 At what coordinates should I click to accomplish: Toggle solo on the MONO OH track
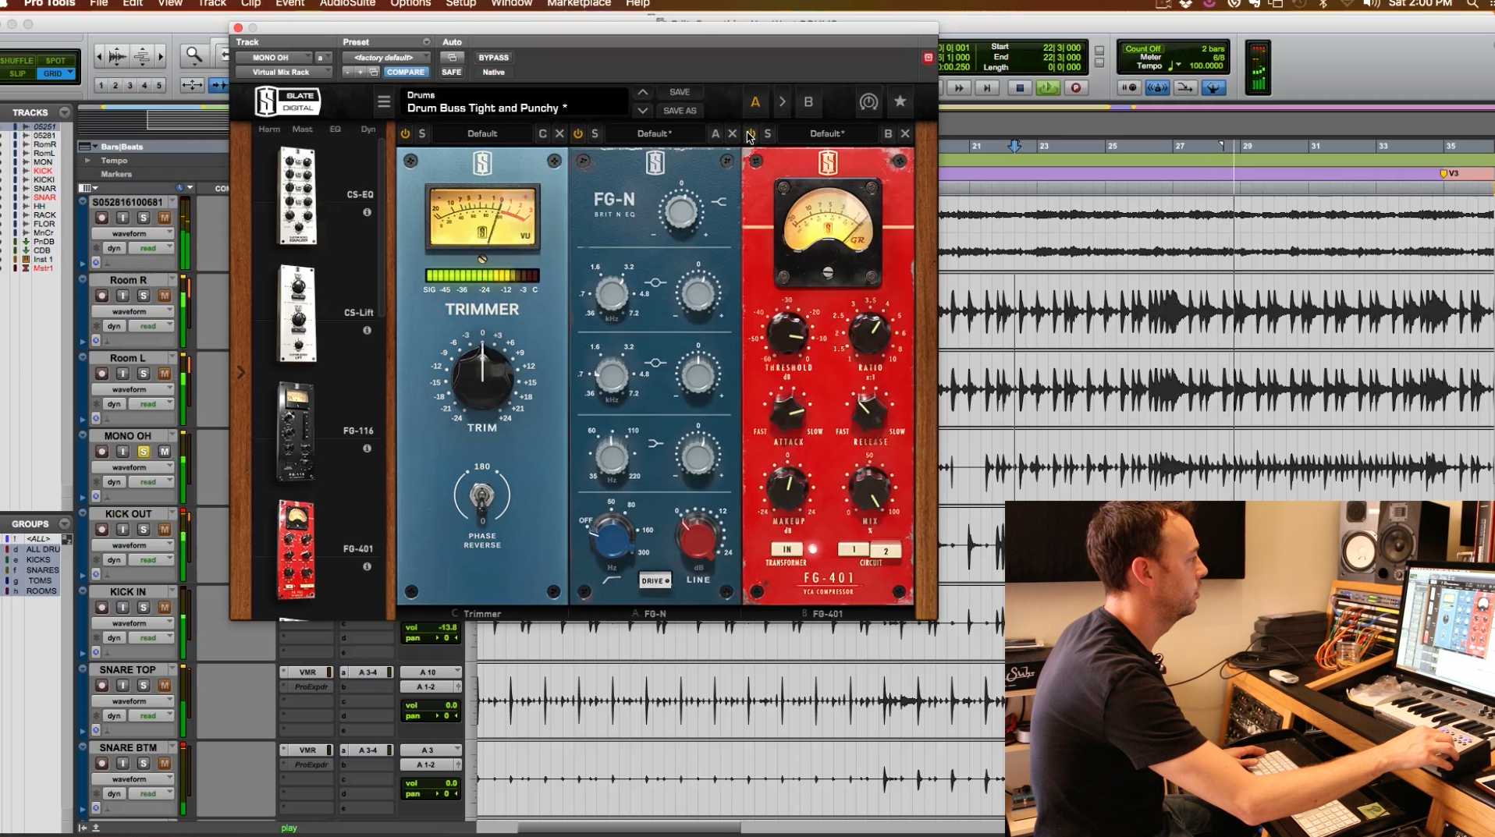(x=144, y=452)
